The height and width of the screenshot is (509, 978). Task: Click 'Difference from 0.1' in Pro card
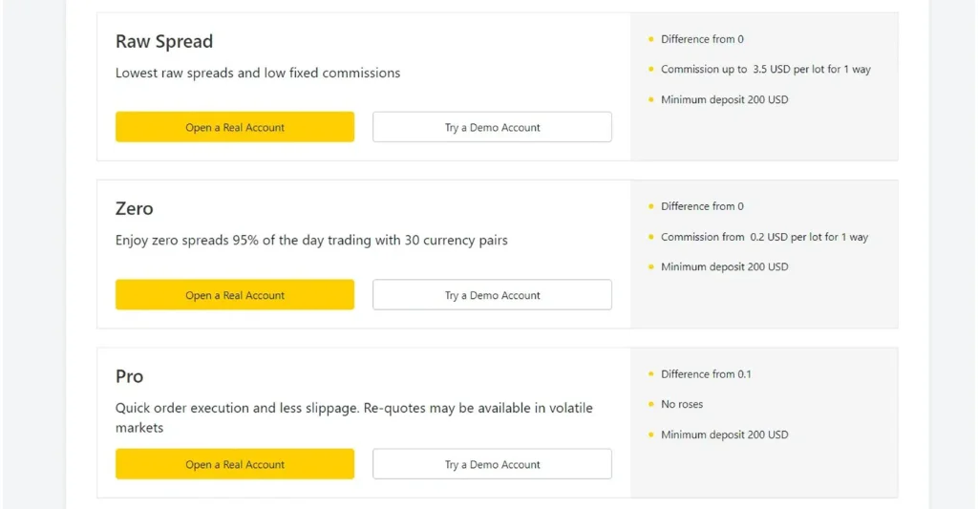click(706, 374)
